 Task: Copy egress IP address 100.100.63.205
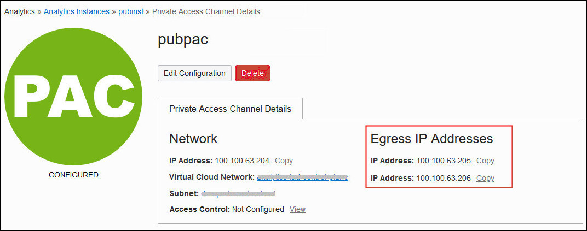(x=485, y=161)
